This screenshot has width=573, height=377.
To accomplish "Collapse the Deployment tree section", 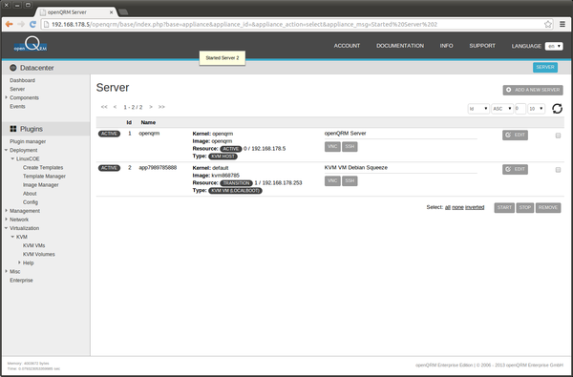I will (x=7, y=150).
